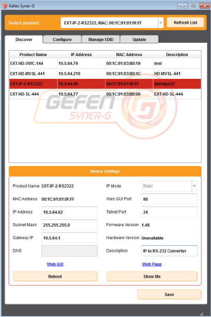The width and height of the screenshot is (211, 317).
Task: Sort by the MAC Address column header
Action: pyautogui.click(x=129, y=55)
